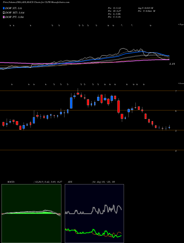Click the 'Pre O: 5.12' open value

coord(114,8)
